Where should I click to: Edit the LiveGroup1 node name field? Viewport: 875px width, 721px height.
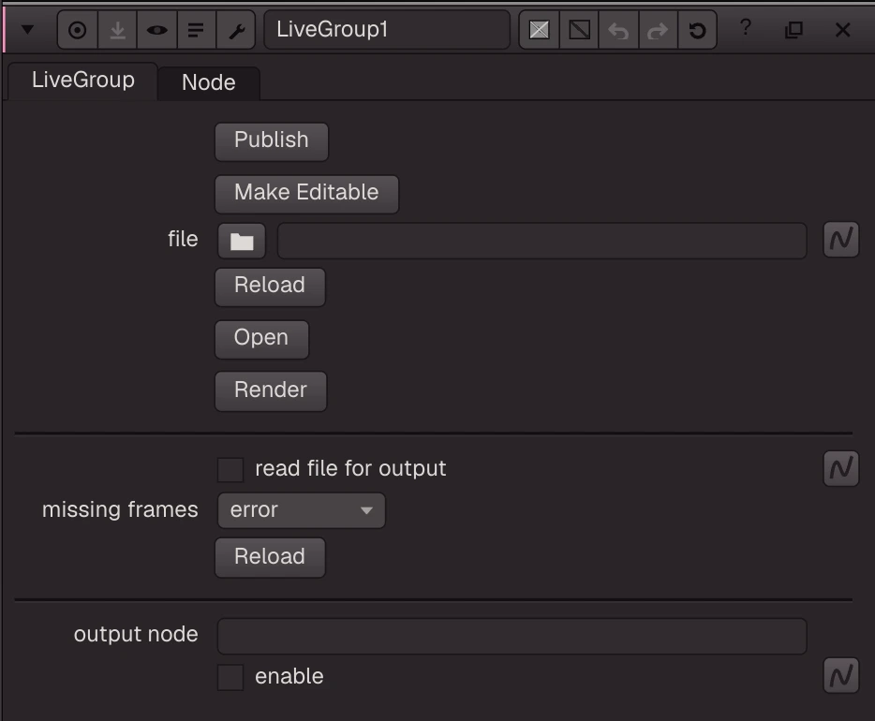click(387, 30)
